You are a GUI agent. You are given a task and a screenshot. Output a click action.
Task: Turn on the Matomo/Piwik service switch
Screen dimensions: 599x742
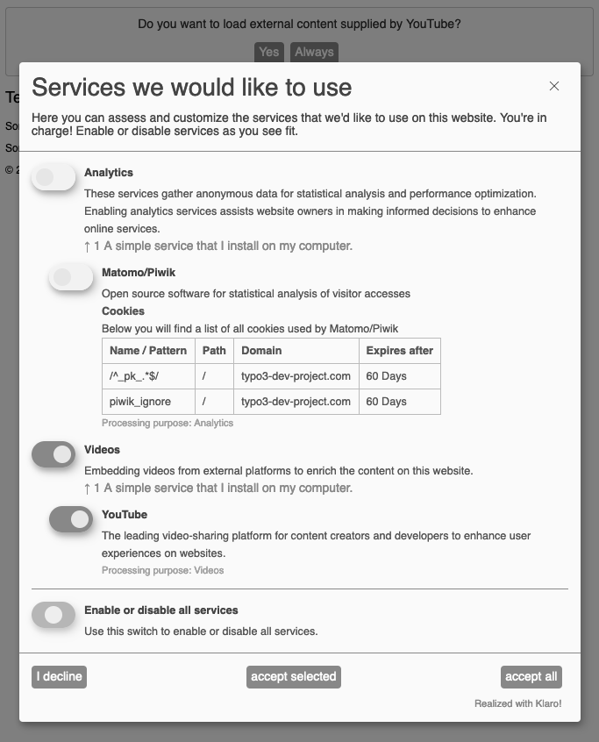(71, 278)
